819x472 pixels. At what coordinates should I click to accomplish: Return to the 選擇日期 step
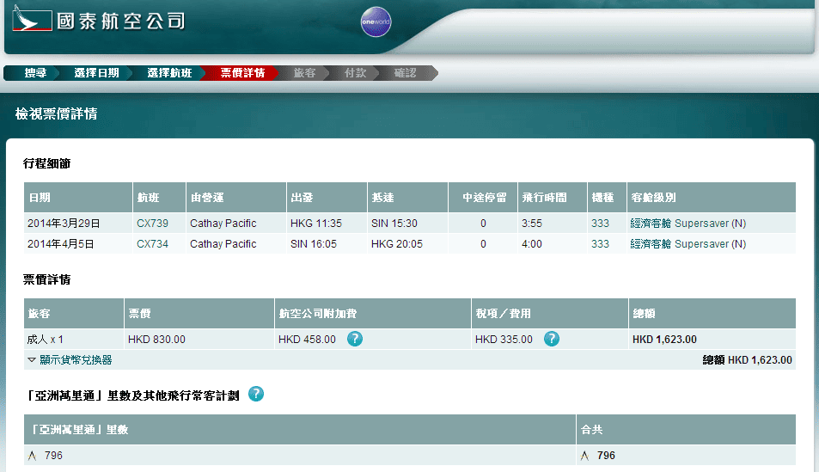[x=95, y=73]
